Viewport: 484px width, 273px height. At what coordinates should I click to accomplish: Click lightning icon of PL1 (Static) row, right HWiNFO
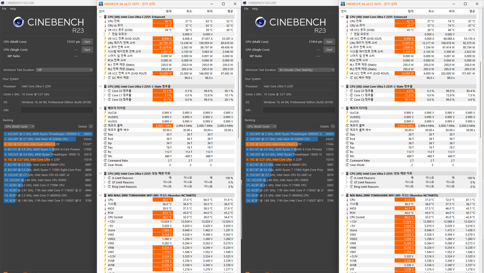point(347,65)
